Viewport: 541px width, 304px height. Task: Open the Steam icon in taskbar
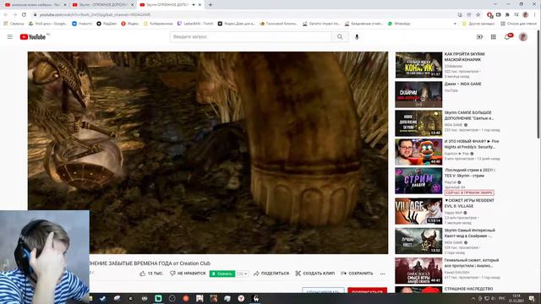[x=103, y=298]
